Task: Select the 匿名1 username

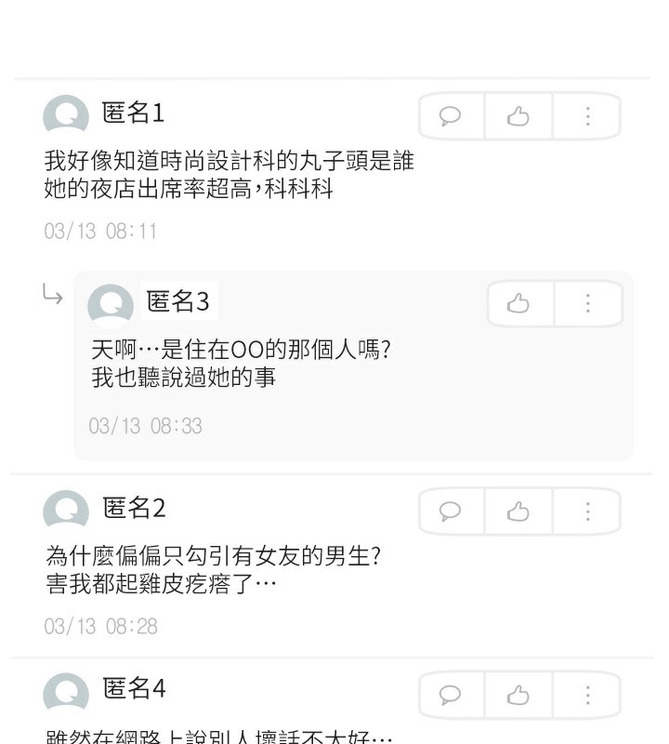Action: pos(133,113)
